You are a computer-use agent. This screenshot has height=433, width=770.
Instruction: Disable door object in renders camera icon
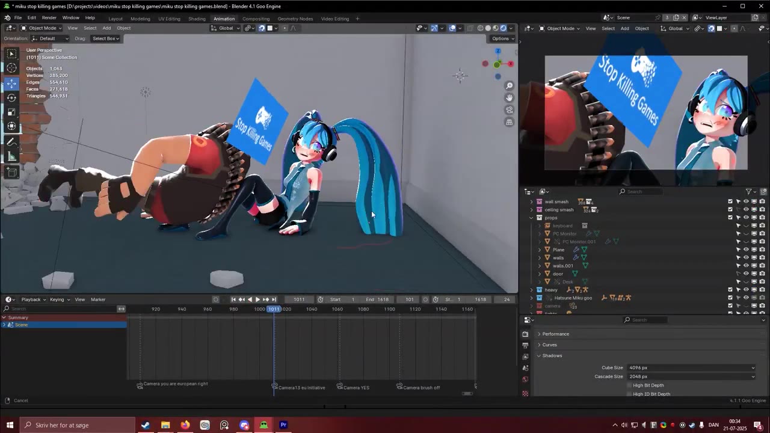[x=762, y=274]
